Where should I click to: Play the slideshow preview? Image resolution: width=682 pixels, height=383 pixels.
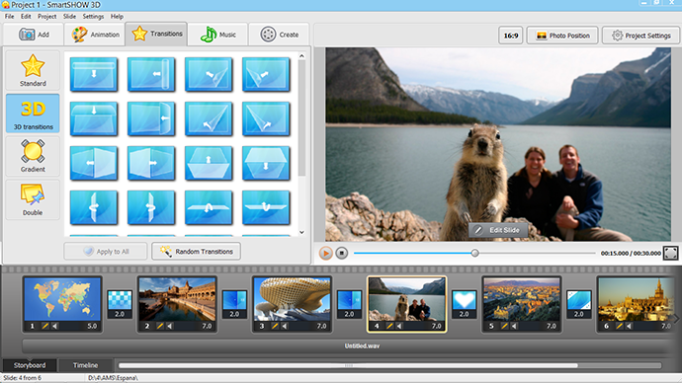325,253
